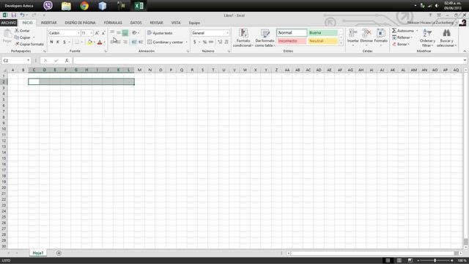Apply the Buena cell style
Screen dimensions: 469x264
click(x=322, y=32)
